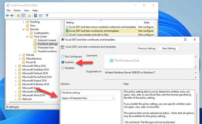Click the Comment box scroll-up arrow

(196, 57)
